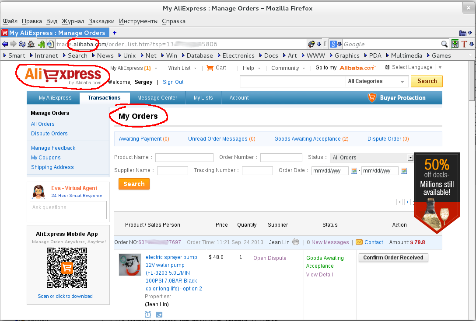This screenshot has height=321, width=476.
Task: Click the View Detail link
Action: (319, 275)
